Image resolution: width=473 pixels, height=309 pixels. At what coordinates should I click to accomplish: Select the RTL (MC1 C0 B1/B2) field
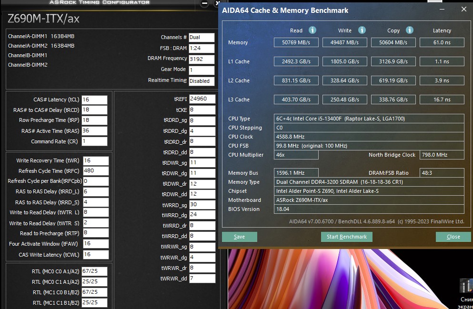[94, 292]
